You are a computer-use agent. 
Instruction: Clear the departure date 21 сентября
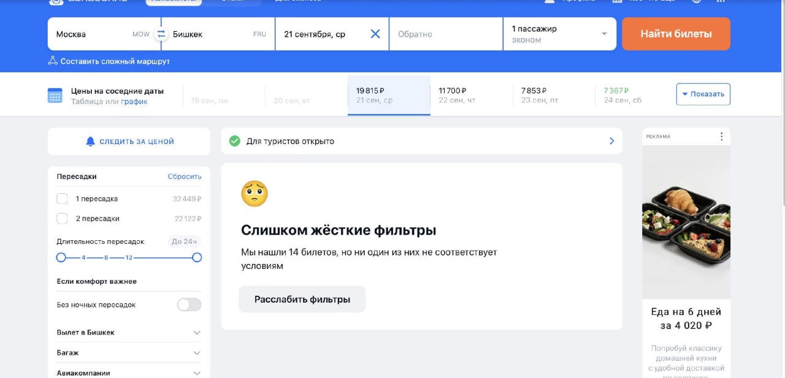[375, 34]
